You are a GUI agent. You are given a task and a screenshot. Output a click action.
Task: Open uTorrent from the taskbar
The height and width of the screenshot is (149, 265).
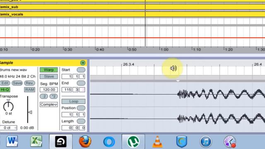tap(133, 142)
